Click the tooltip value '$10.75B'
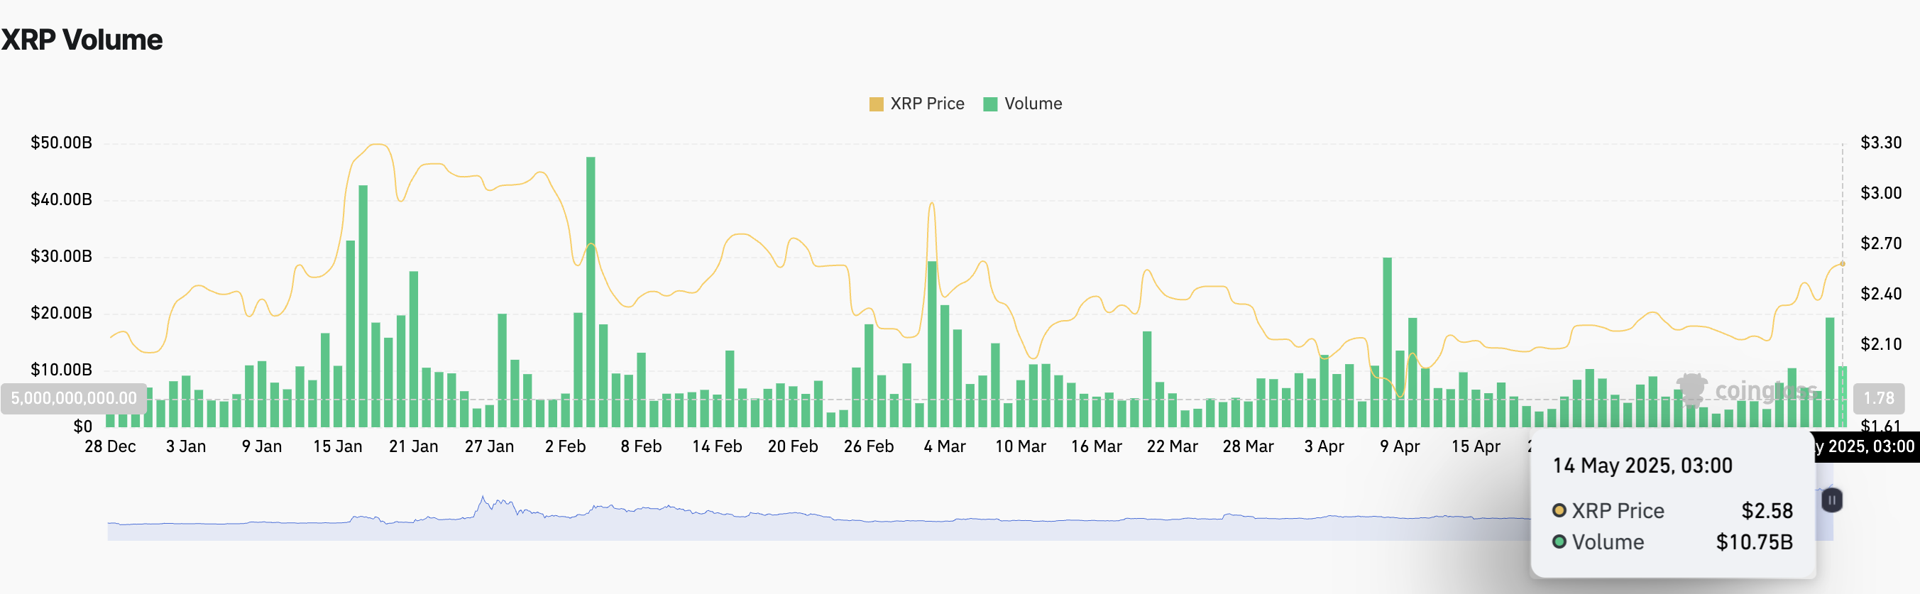The height and width of the screenshot is (594, 1920). pyautogui.click(x=1754, y=541)
